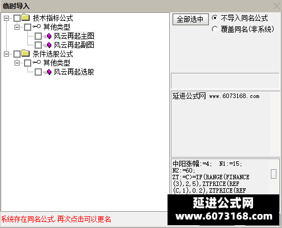Click the yellow folder icon beside 条件选股公式
The height and width of the screenshot is (228, 282).
pyautogui.click(x=26, y=53)
